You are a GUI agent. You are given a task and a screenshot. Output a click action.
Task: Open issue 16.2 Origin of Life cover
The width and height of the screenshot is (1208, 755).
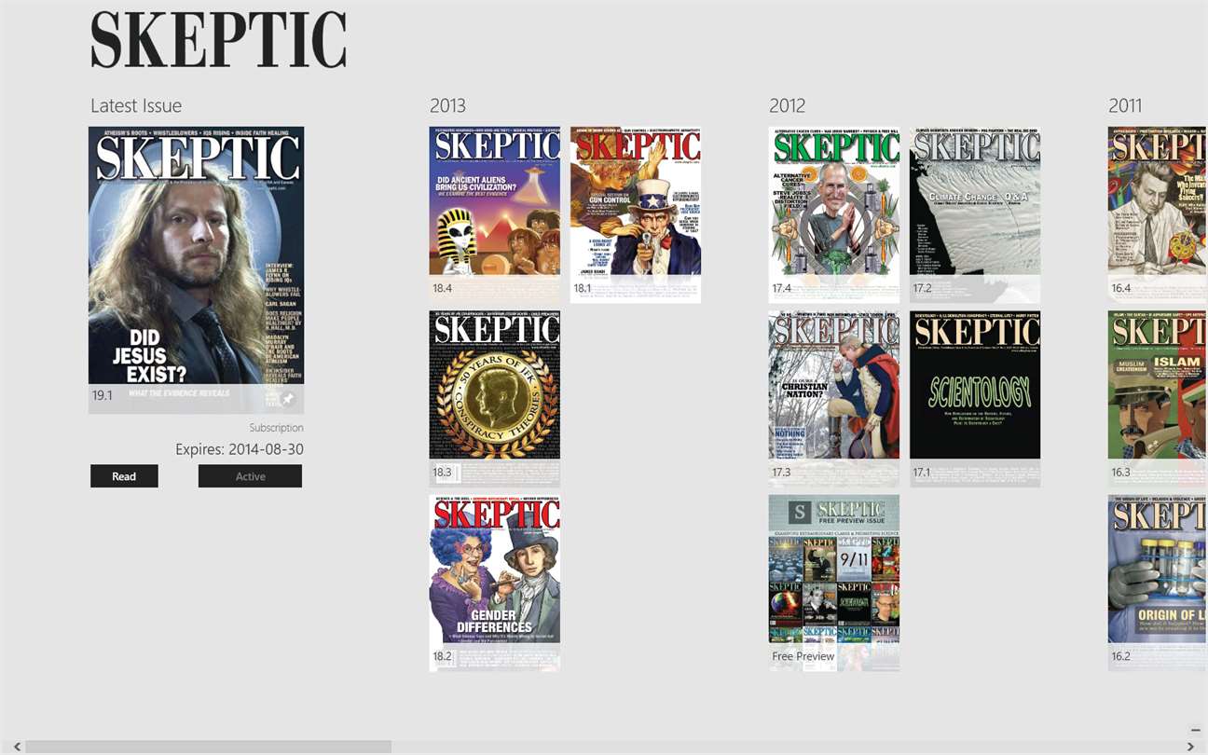coord(1158,583)
